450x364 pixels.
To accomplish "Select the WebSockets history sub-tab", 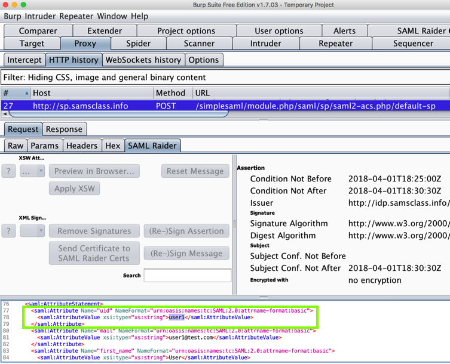I will 143,60.
